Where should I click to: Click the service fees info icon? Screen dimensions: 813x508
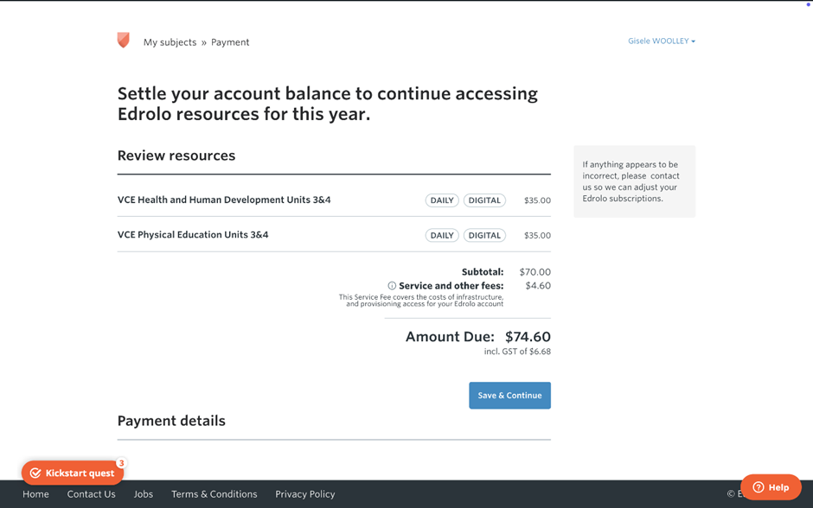392,286
